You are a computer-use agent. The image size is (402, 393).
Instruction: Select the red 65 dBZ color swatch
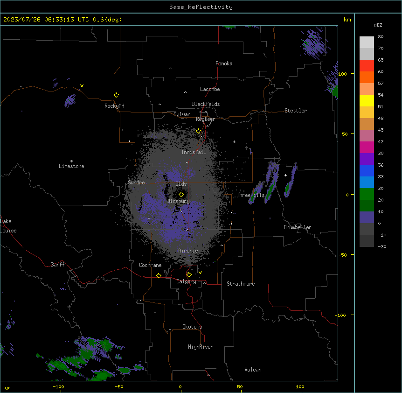pos(367,66)
